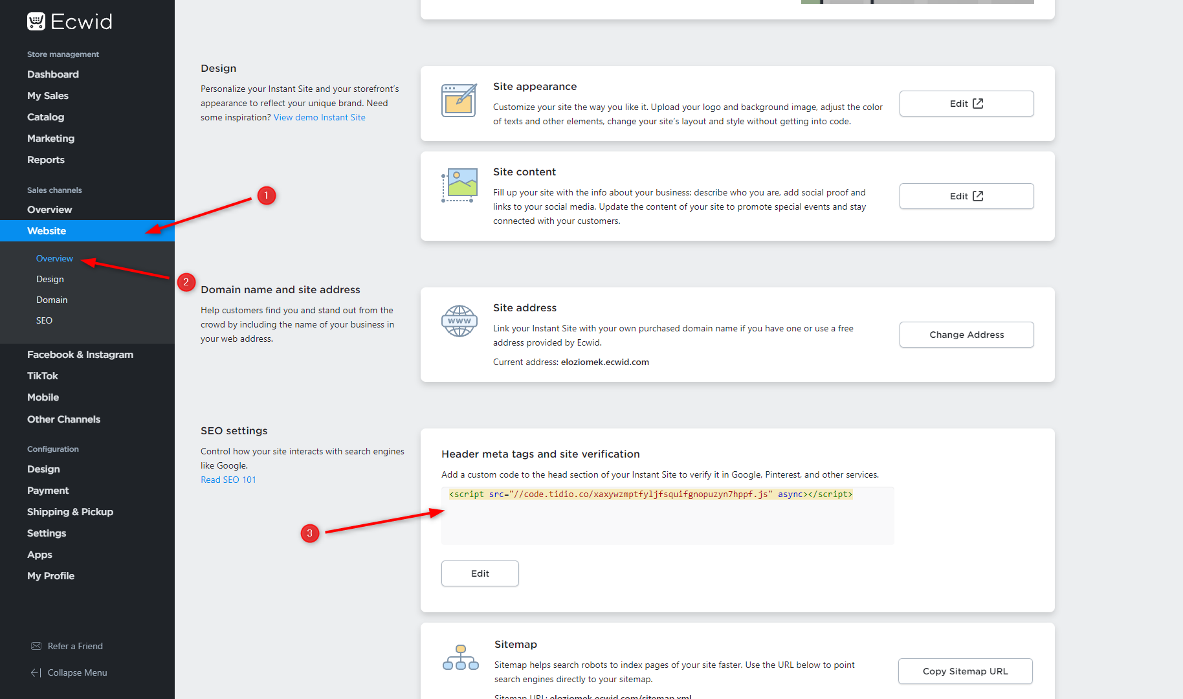This screenshot has height=699, width=1183.
Task: Click the Sitemap heading
Action: 516,645
